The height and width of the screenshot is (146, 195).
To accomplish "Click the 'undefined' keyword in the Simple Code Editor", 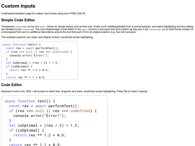I will 60,52.
